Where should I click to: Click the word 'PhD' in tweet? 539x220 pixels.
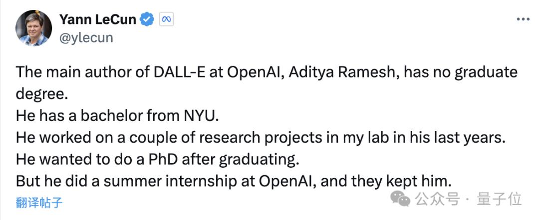[166, 160]
